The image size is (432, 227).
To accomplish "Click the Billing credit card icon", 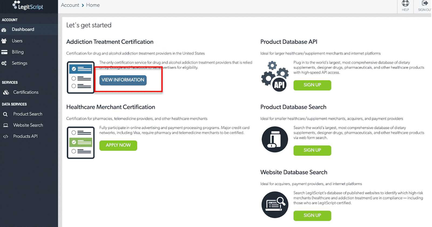I will 4,52.
